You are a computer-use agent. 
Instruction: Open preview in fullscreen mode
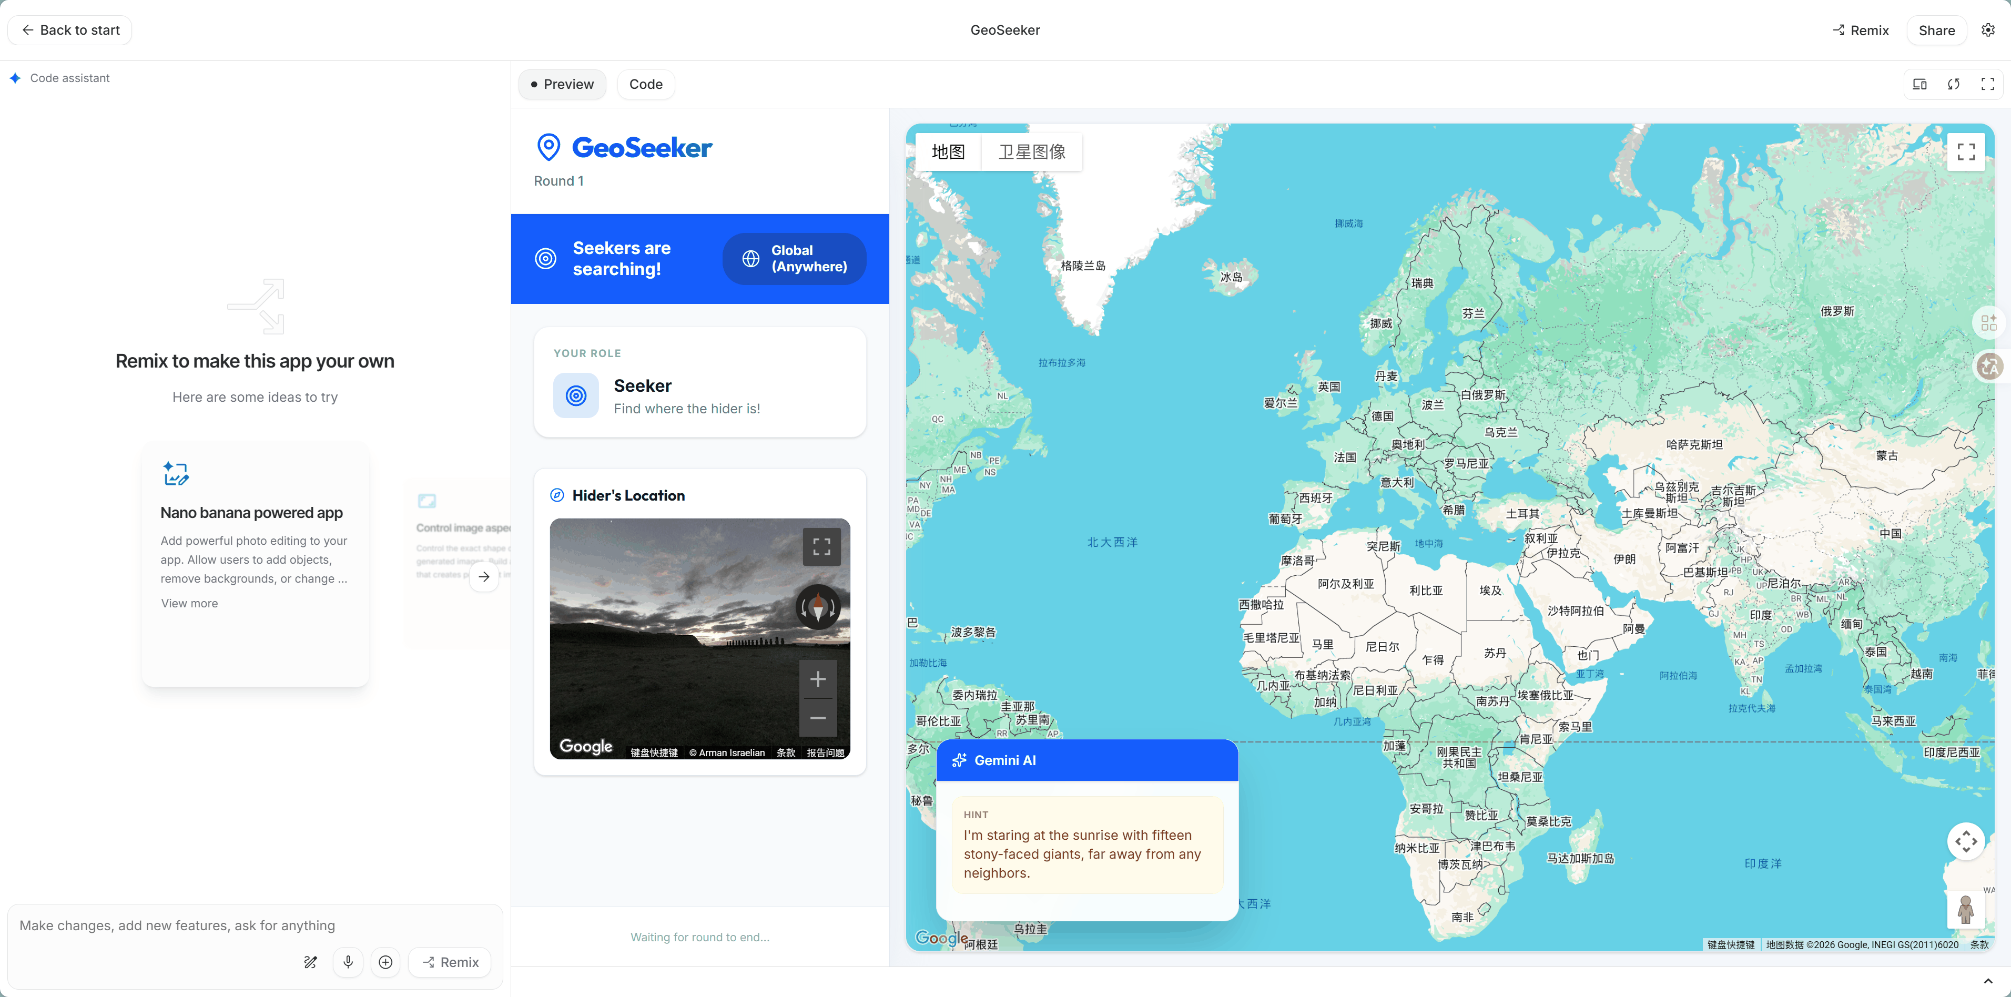(x=1987, y=84)
